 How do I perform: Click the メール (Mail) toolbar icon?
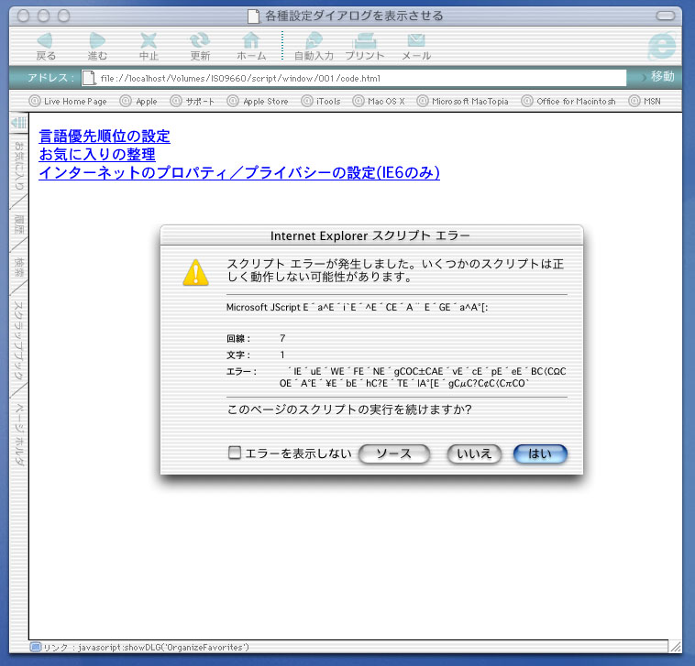[x=416, y=46]
